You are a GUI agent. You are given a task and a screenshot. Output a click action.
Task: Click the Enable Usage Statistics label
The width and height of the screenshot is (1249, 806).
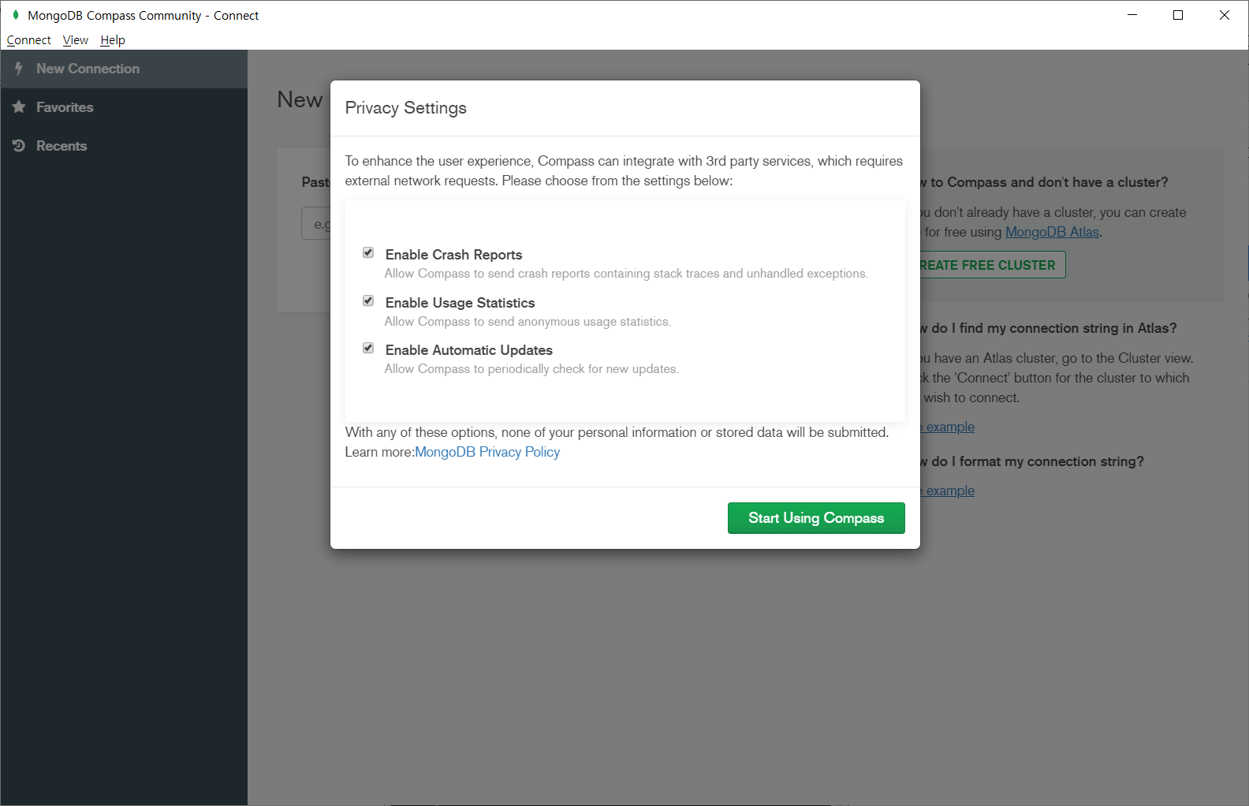point(460,303)
